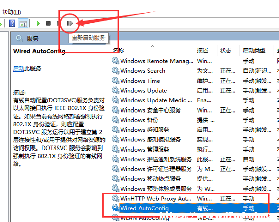Sort by the 名称 column header
This screenshot has width=279, height=222.
point(119,50)
